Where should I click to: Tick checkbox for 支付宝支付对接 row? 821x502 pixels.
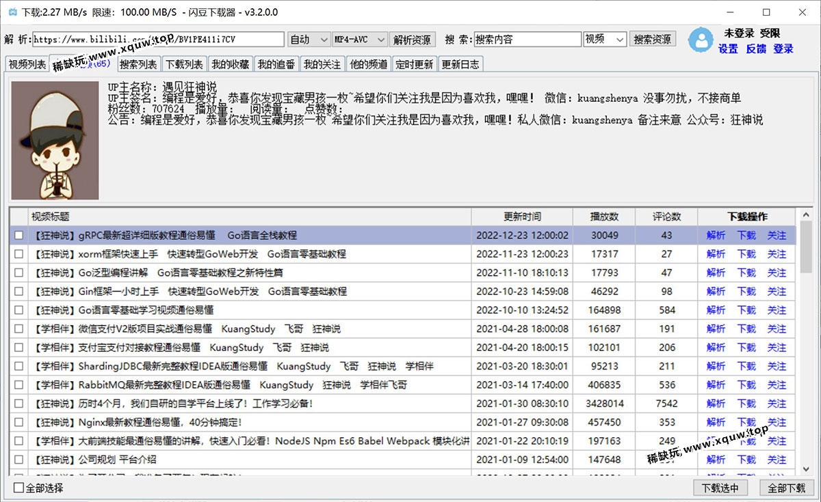19,348
